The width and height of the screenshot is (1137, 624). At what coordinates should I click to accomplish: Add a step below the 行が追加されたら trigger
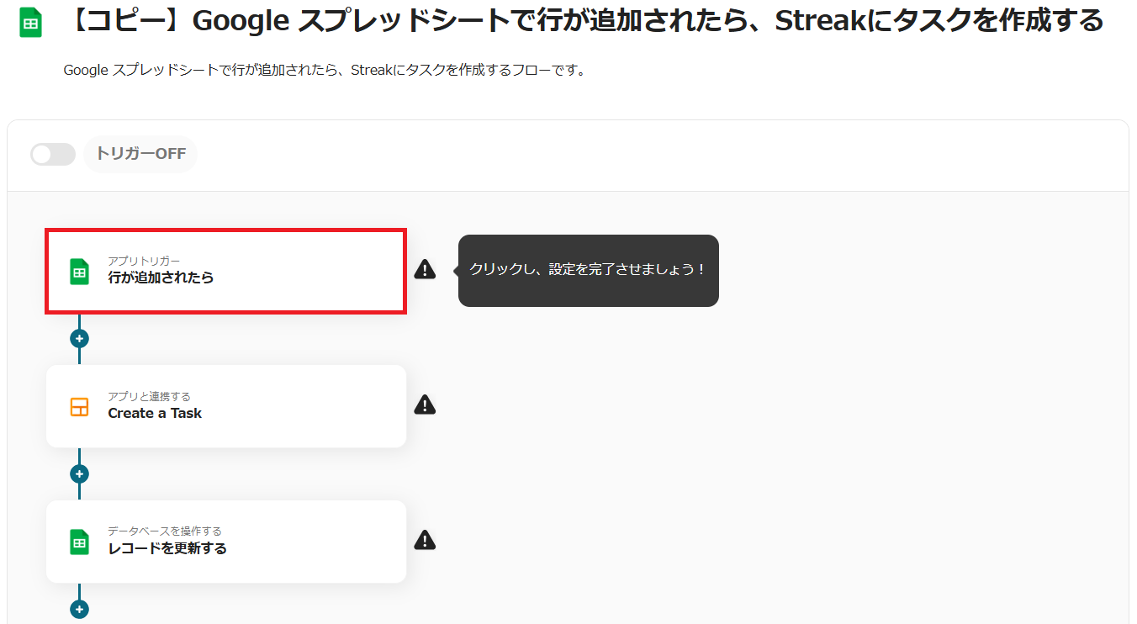point(79,339)
